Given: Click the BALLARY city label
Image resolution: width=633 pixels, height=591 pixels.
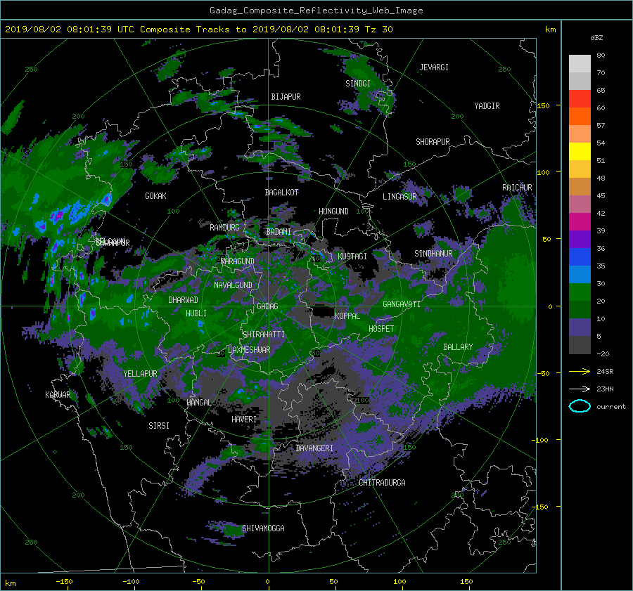Looking at the screenshot, I should point(458,347).
